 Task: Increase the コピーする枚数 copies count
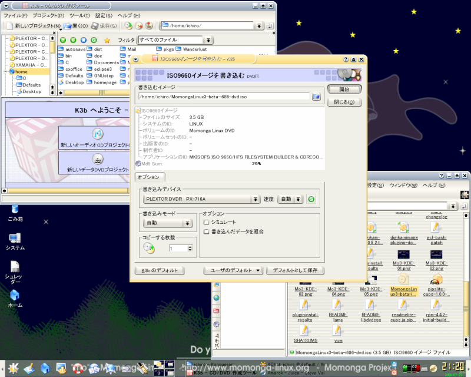coord(190,247)
